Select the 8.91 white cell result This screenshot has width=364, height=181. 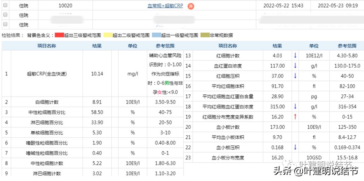point(97,102)
